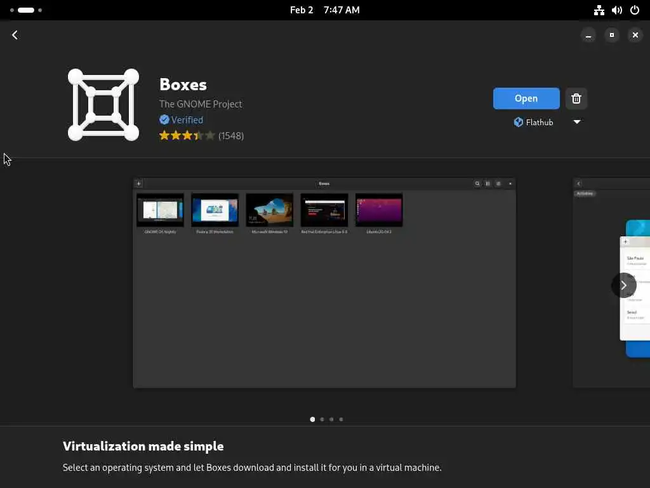Select the third carousel page dot

click(331, 419)
